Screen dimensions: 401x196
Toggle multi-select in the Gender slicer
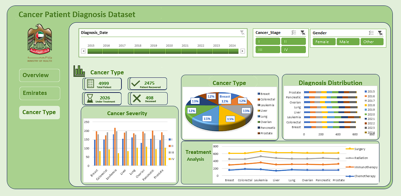(x=371, y=33)
